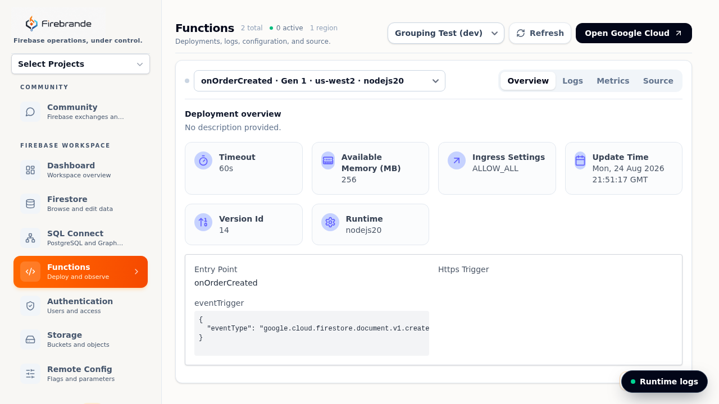
Task: Click the update time 'Mon, 24 Aug 2026'
Action: click(x=628, y=168)
